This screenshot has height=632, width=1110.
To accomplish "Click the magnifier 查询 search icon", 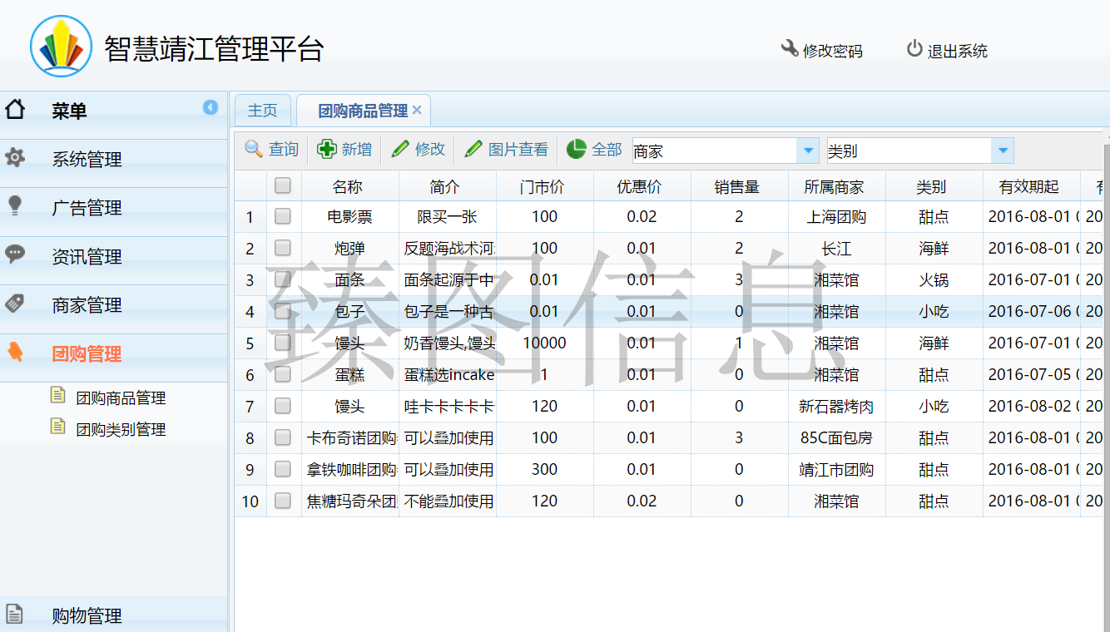I will (254, 149).
